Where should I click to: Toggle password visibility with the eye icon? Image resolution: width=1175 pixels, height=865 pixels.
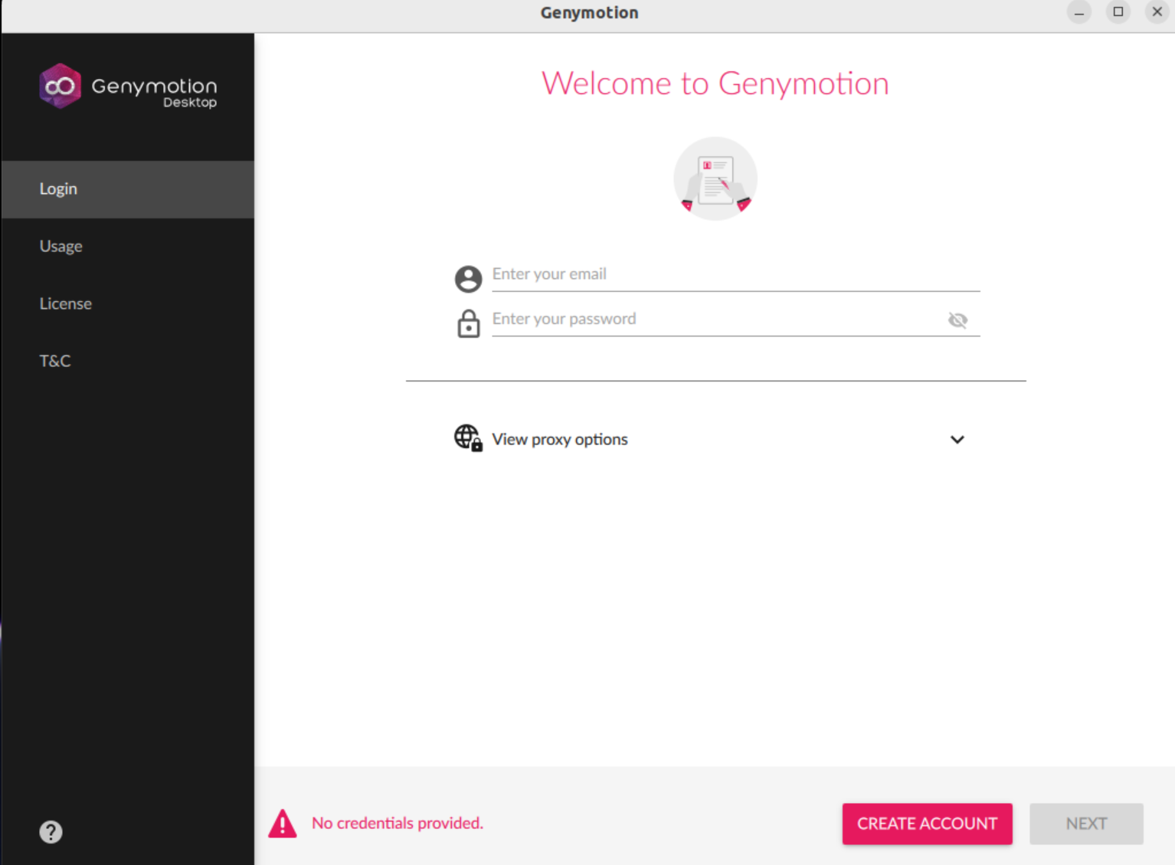957,320
